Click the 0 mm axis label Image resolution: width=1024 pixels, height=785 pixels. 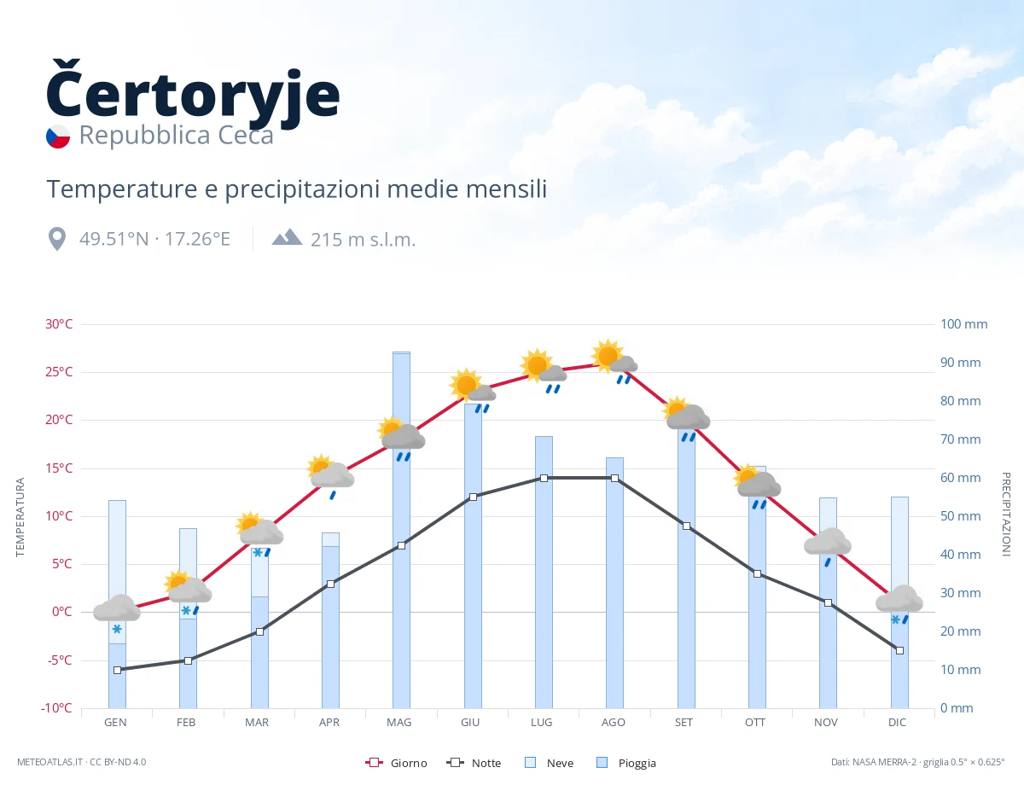(x=957, y=708)
